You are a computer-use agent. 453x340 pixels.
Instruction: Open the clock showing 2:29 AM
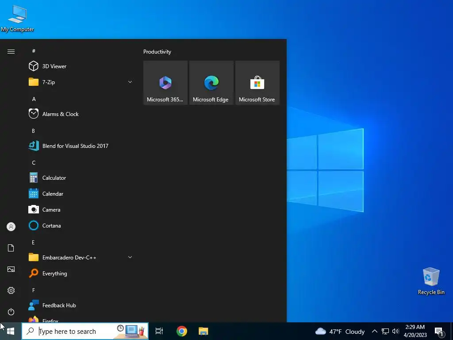(415, 331)
